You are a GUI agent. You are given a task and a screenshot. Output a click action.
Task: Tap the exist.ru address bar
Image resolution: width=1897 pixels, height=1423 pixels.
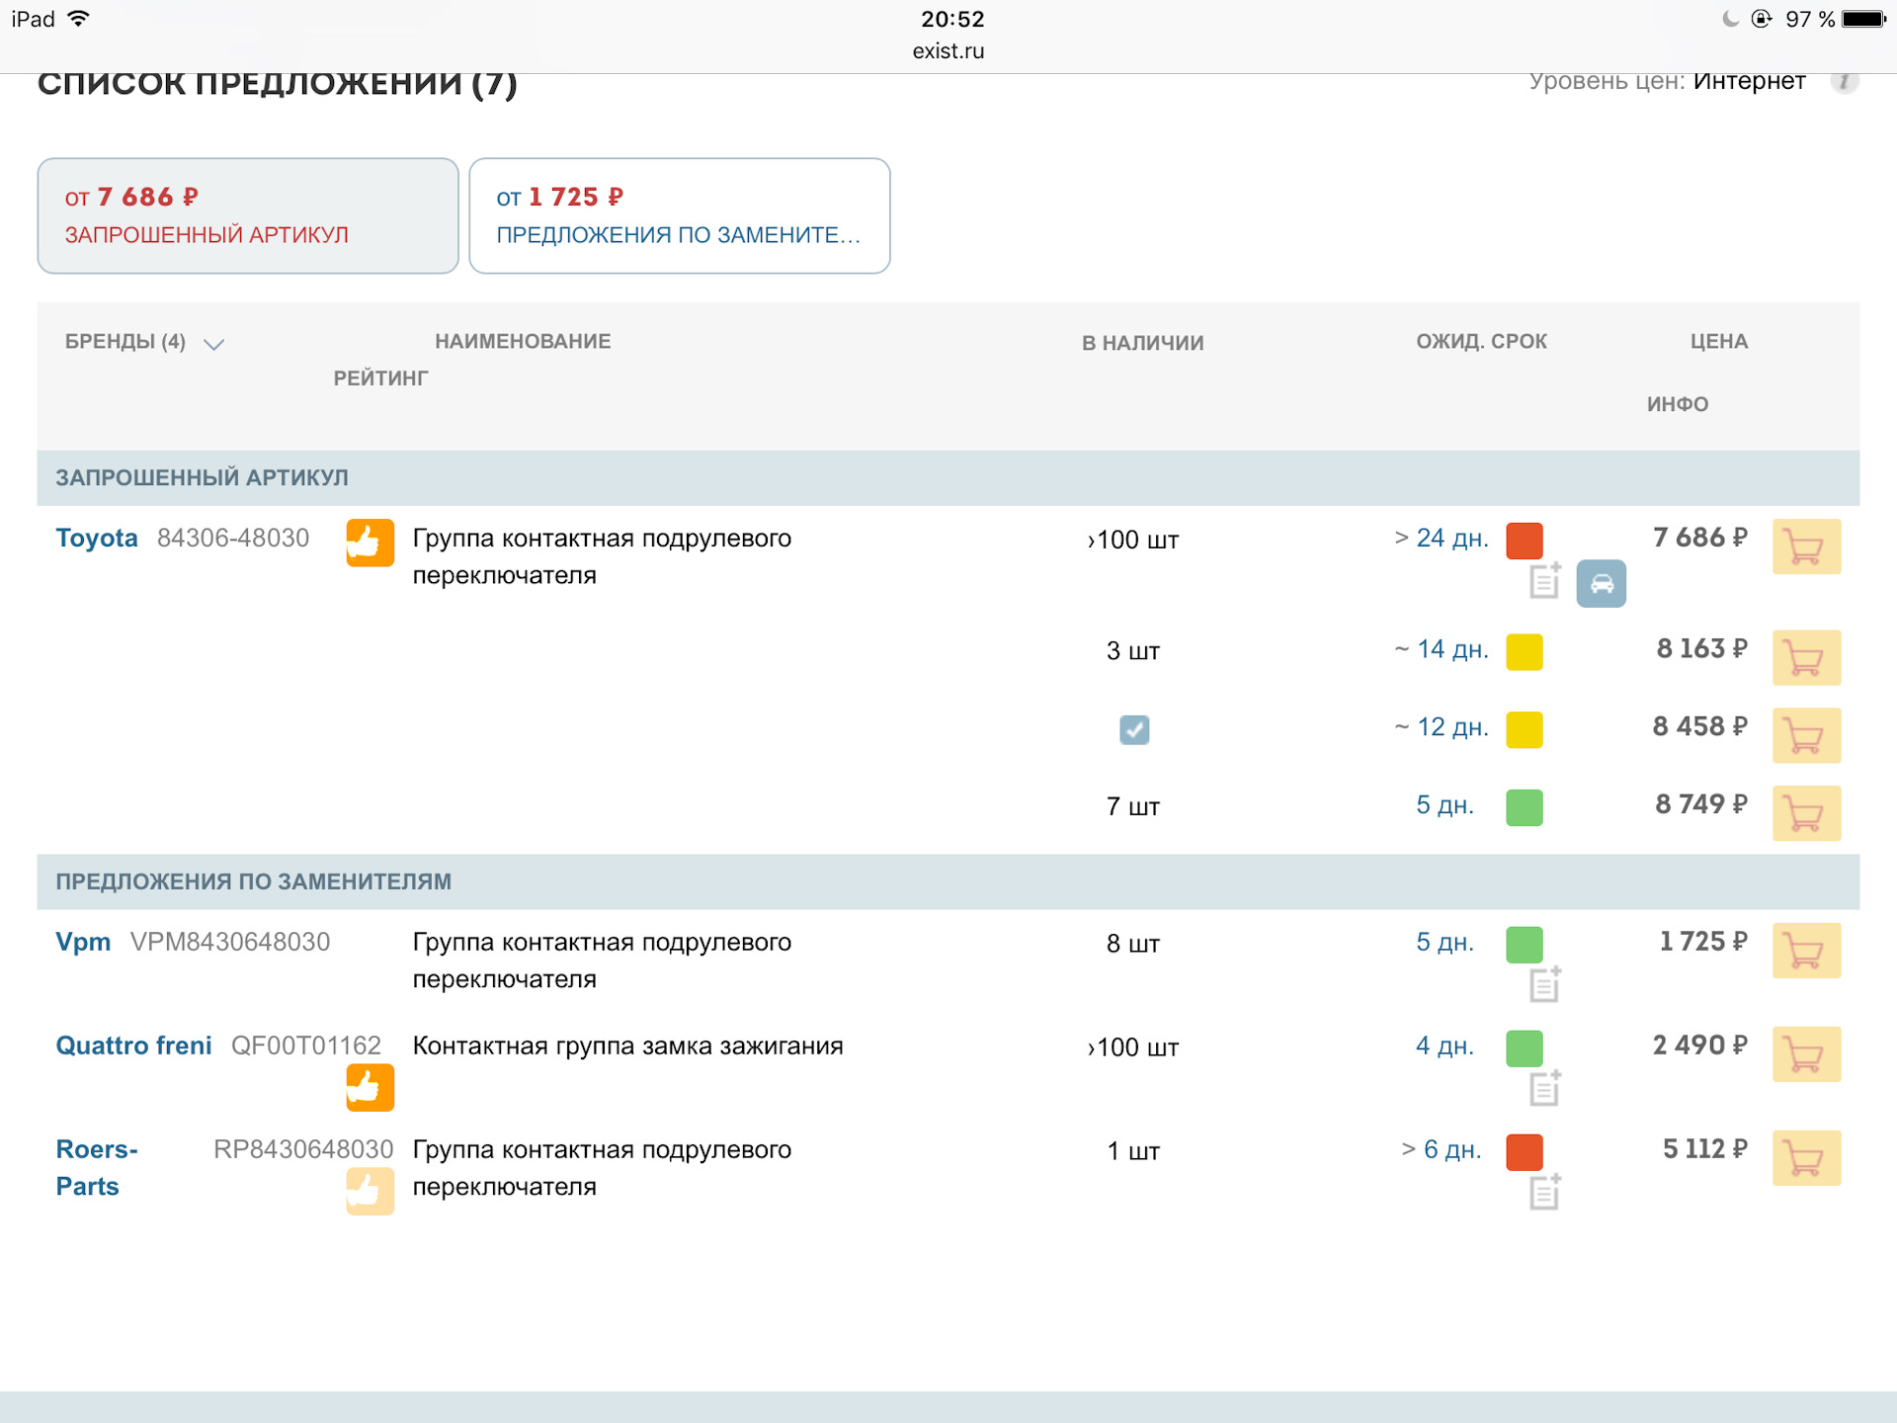pyautogui.click(x=948, y=51)
